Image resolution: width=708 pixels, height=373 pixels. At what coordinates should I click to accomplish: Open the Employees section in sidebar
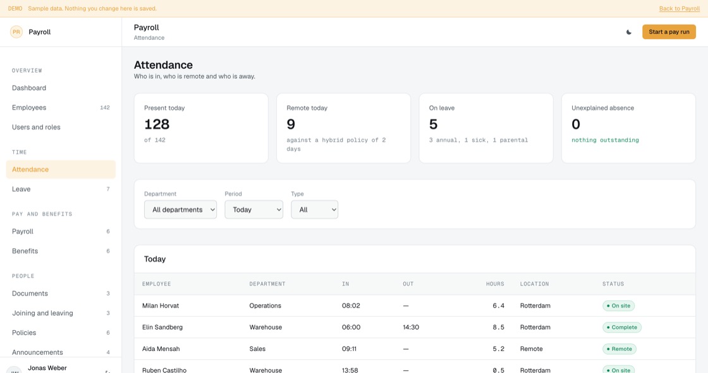[x=61, y=107]
